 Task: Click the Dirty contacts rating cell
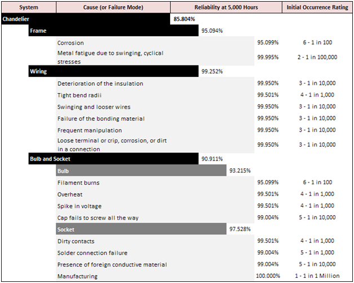click(x=317, y=241)
